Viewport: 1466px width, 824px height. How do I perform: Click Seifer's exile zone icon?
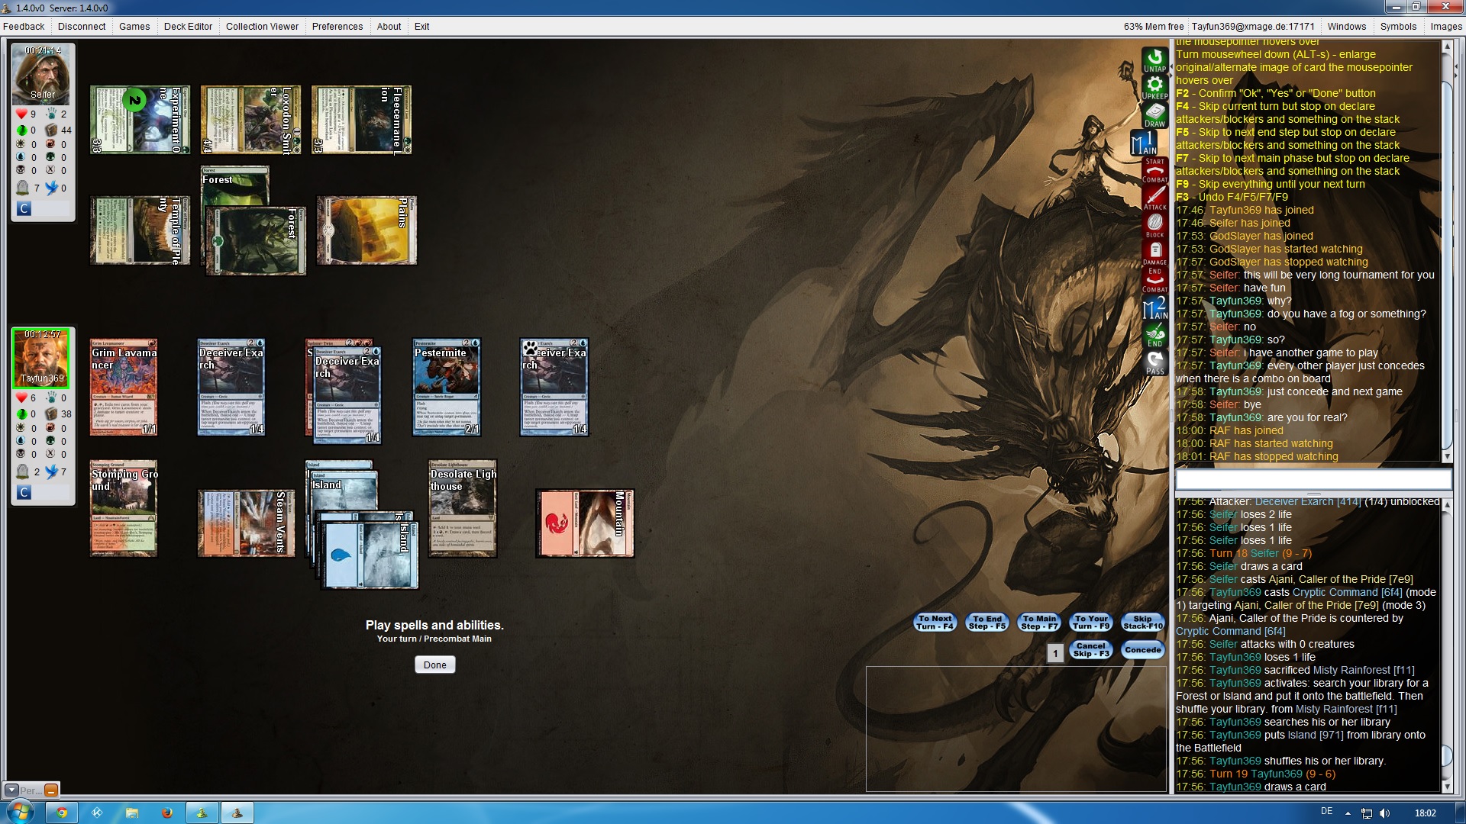(x=51, y=188)
